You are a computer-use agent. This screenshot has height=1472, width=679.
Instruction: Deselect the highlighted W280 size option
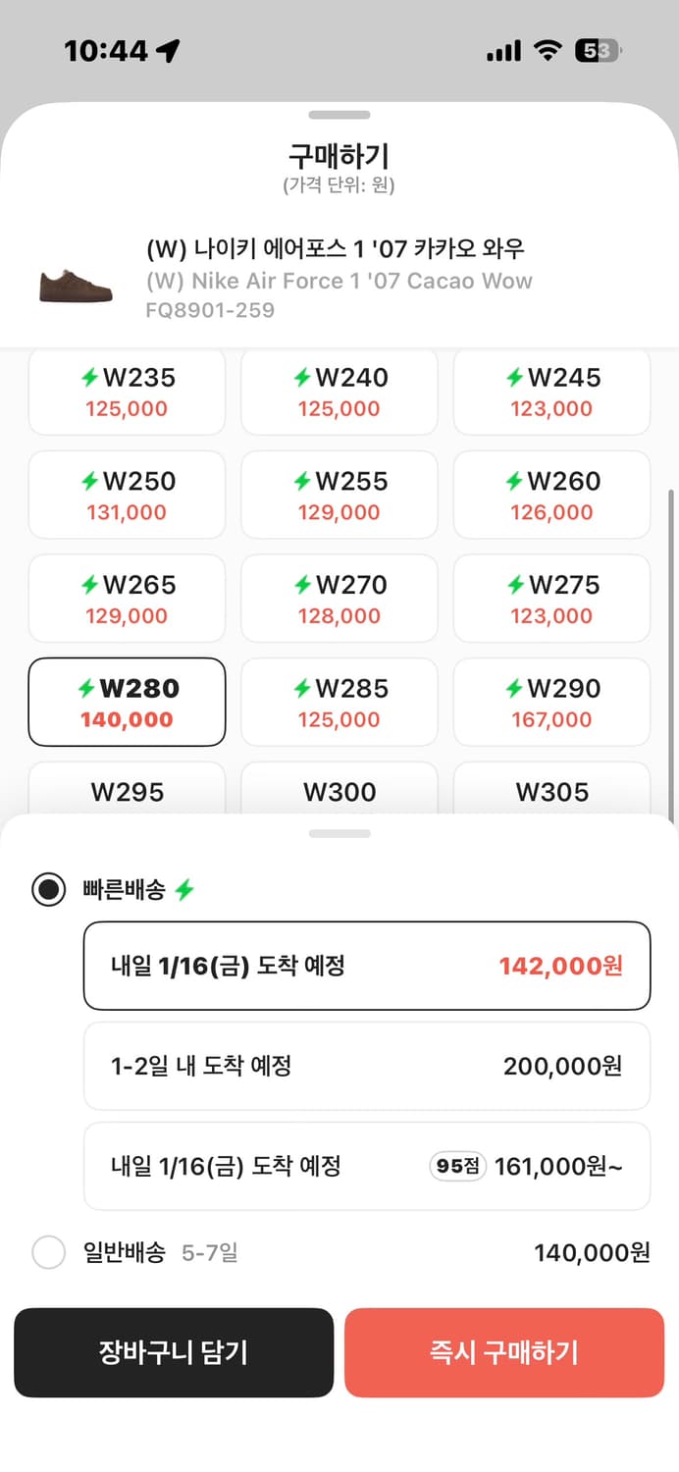[127, 702]
